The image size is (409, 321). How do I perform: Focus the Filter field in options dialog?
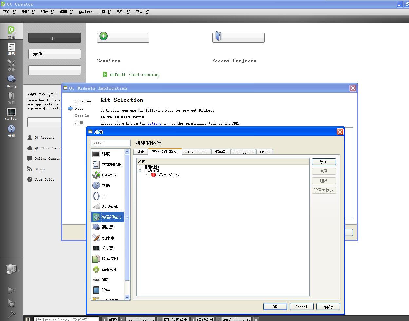tap(111, 143)
